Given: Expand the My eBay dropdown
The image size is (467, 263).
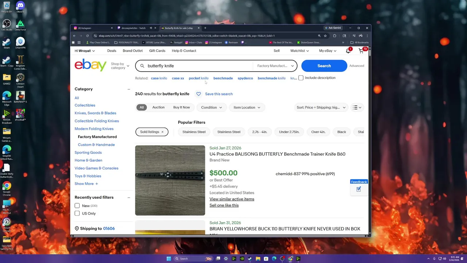Looking at the screenshot, I should 328,51.
